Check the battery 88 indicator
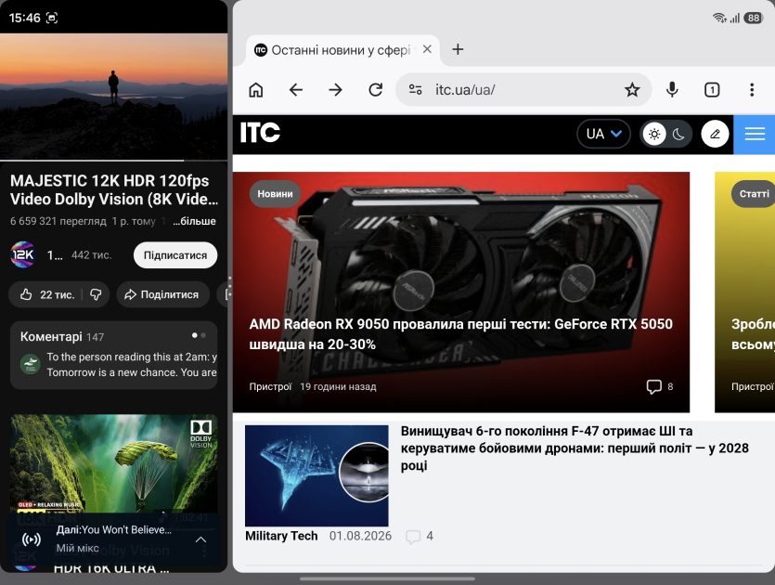The image size is (775, 585). (x=754, y=19)
